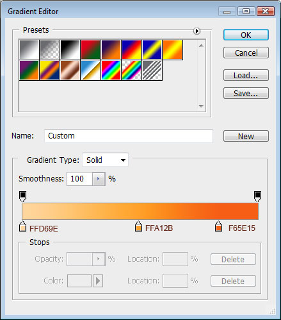Choose the Orange, Yellow, Orange preset
Viewport: 281px width, 320px height.
click(172, 49)
